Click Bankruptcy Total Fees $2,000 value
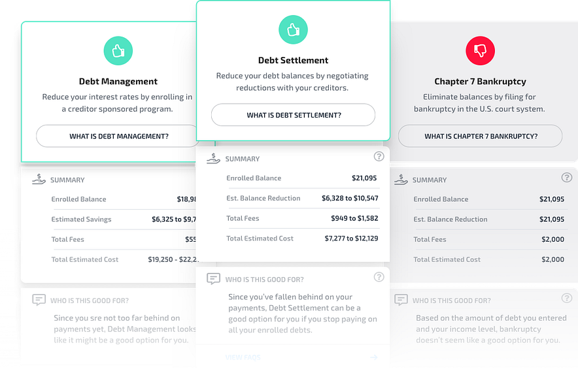The image size is (578, 392). click(x=553, y=240)
